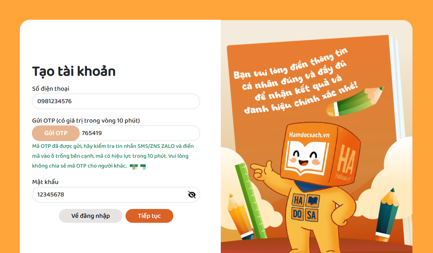Click the pixelated green blocks after the OTP message
This screenshot has width=433, height=253.
[138, 167]
